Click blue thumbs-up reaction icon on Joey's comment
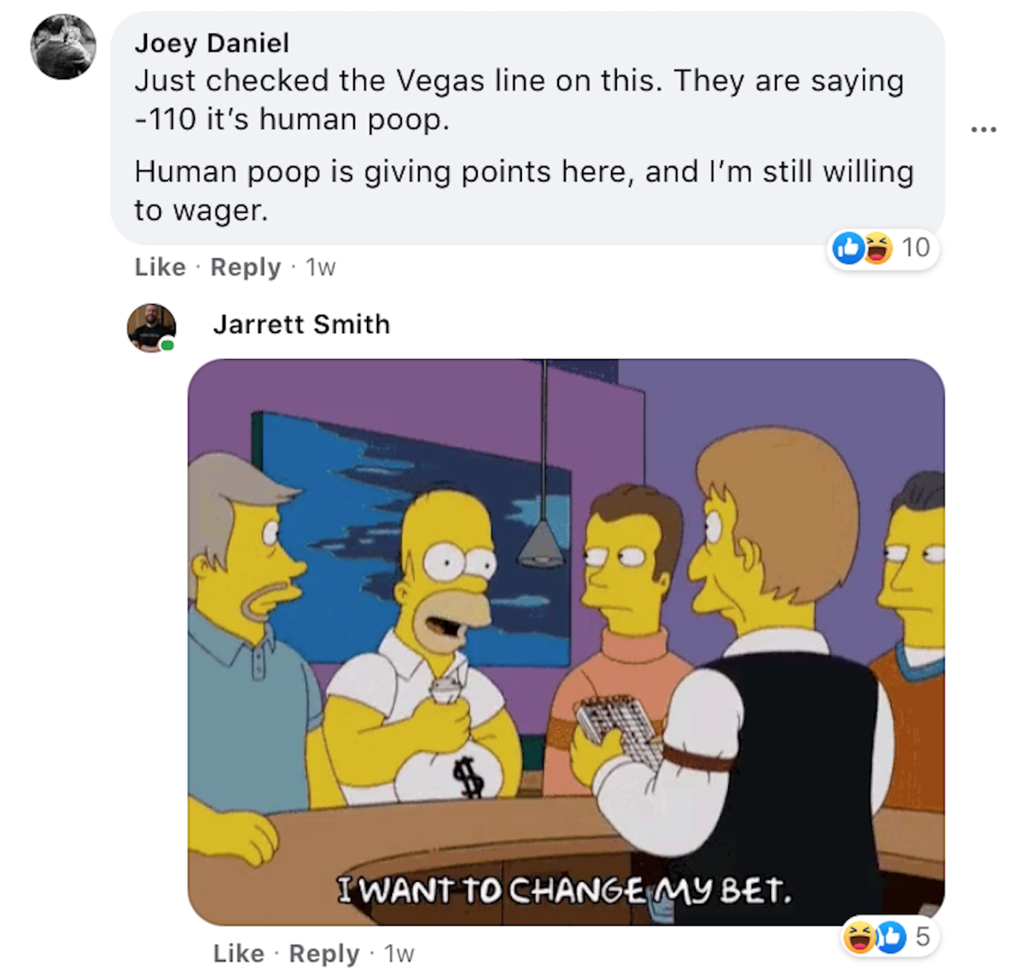Screen dimensions: 1028x976 coord(848,248)
